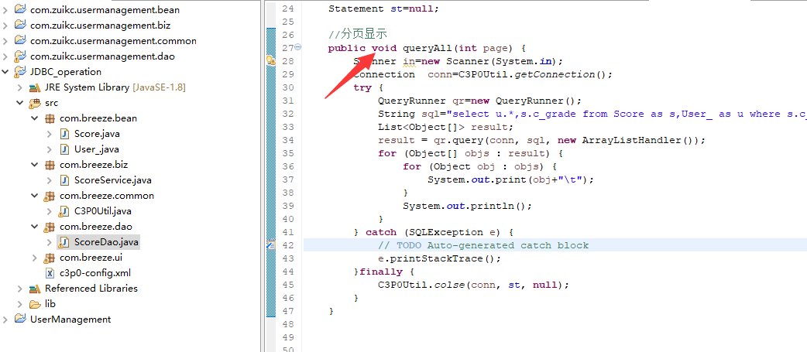
Task: Click the c3p0-config.xml file icon
Action: pos(50,272)
